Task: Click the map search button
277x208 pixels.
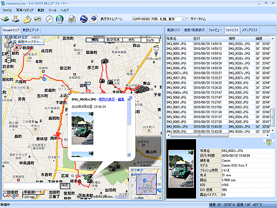Action: tap(65, 185)
